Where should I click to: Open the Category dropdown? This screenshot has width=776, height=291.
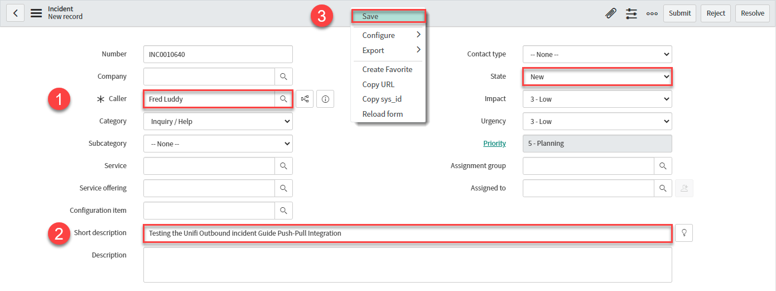218,121
